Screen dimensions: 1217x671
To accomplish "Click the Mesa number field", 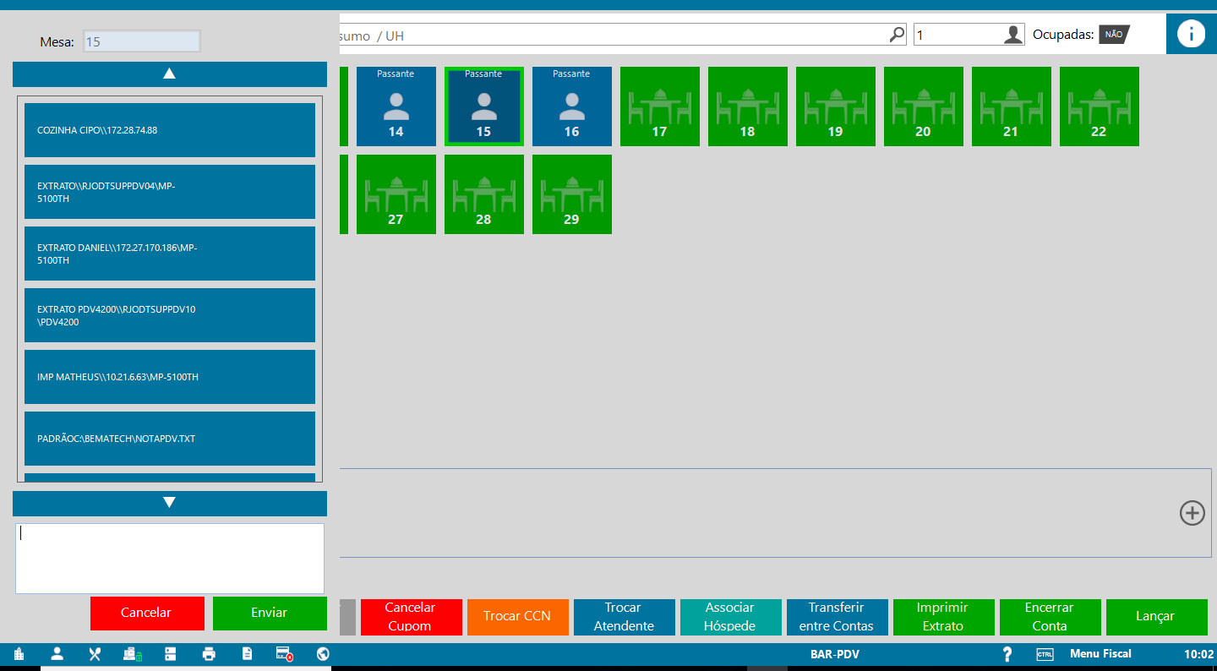I will pos(142,41).
